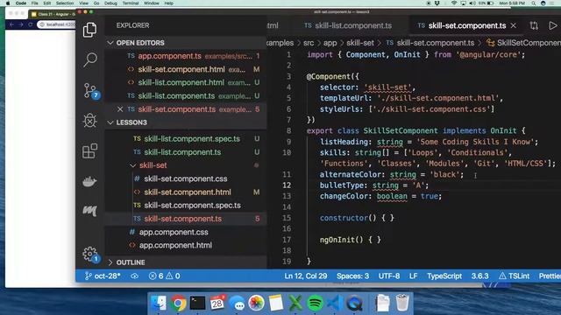Click LF end-of-line selector
Screen dimensions: 561x315
tap(413, 276)
